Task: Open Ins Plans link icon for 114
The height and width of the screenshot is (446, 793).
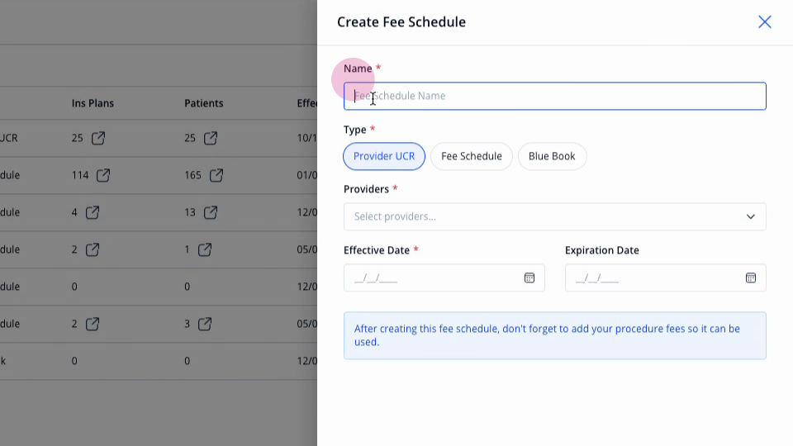Action: click(x=103, y=175)
